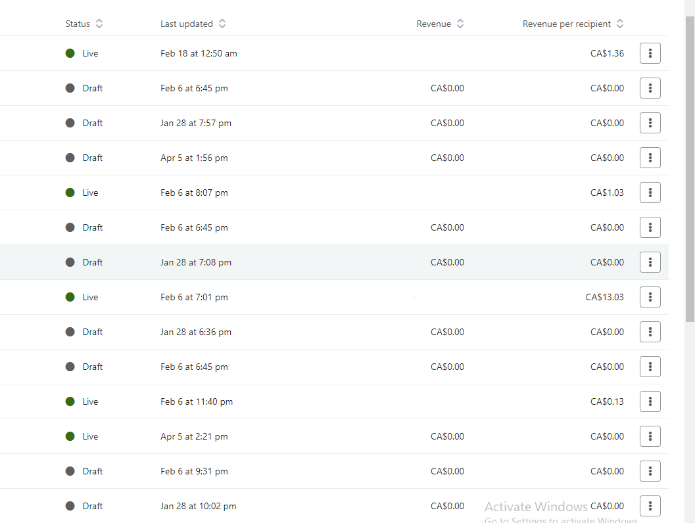Click CA$0.00 Revenue in Jan 28 7:57 pm row

click(x=447, y=123)
